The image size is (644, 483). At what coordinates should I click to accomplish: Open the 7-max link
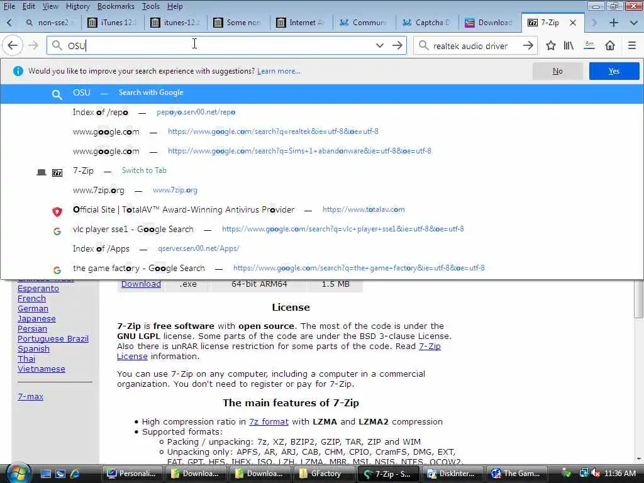click(x=30, y=397)
